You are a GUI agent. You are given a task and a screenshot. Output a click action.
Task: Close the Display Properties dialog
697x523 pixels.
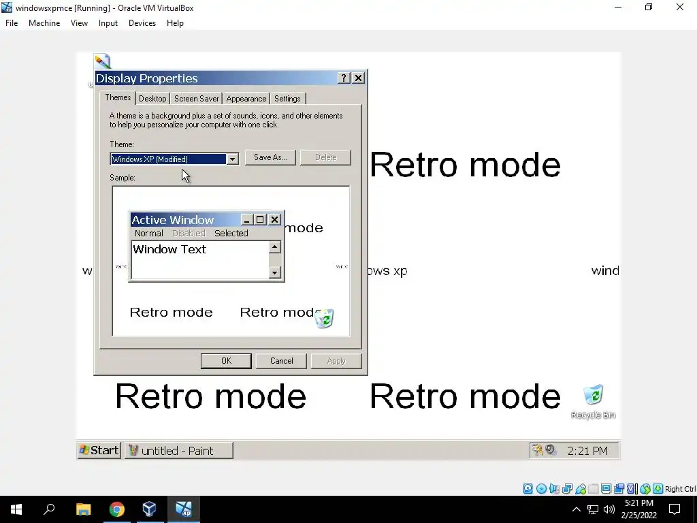[x=358, y=78]
